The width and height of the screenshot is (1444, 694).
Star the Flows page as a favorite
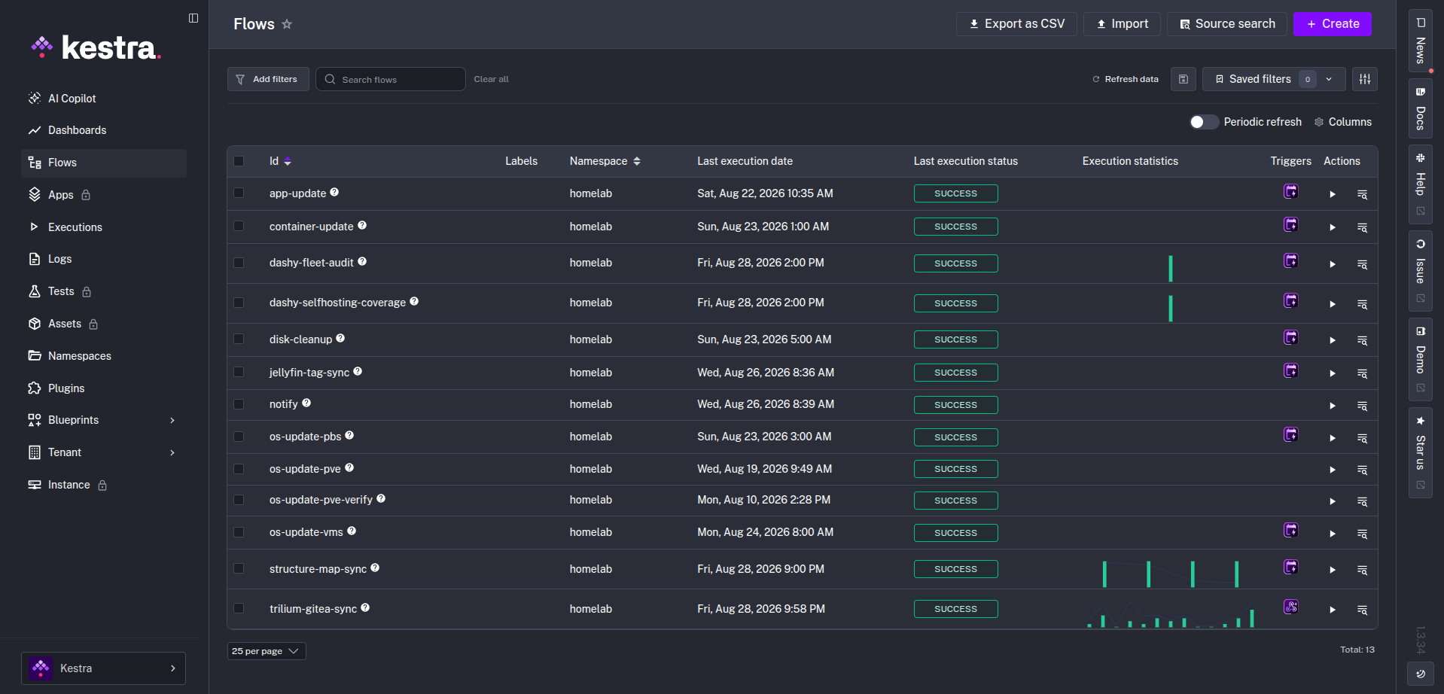point(287,24)
